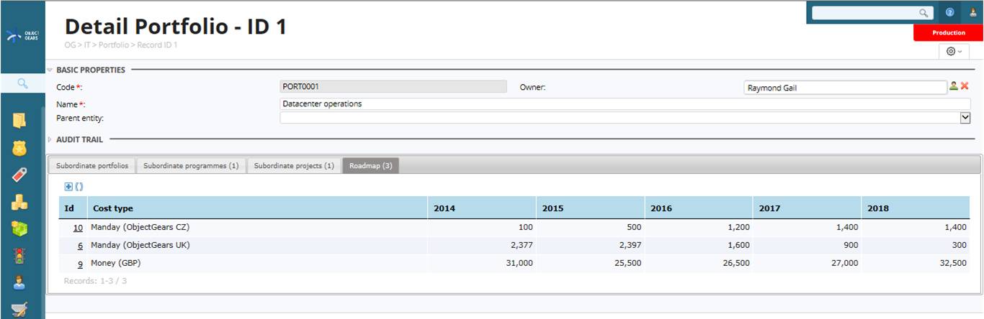Open record Id 10 link
Viewport: 984px width, 319px height.
[78, 228]
